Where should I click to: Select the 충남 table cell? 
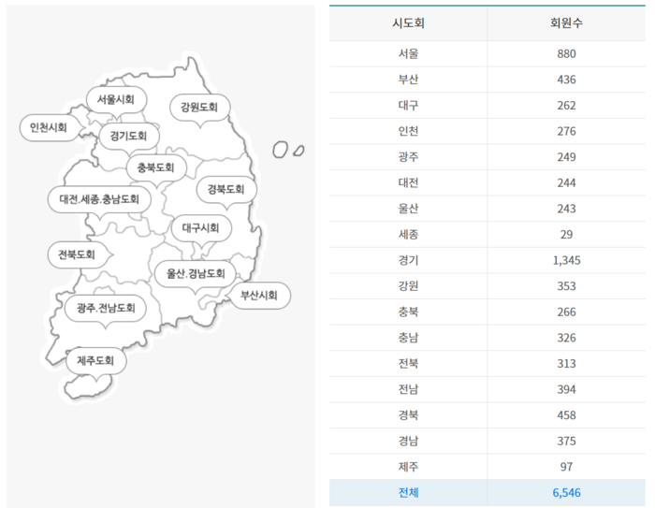pyautogui.click(x=408, y=338)
